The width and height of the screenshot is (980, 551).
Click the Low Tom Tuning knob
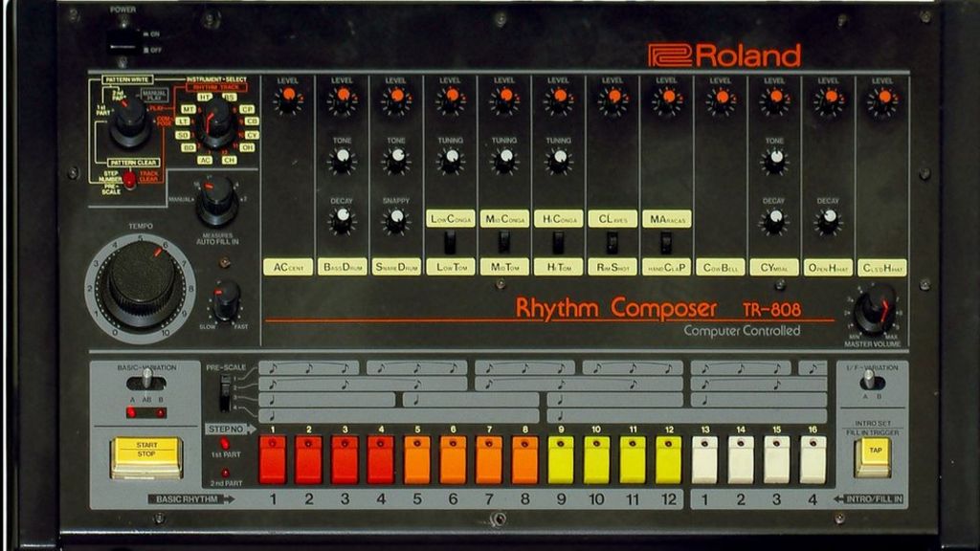pos(451,160)
